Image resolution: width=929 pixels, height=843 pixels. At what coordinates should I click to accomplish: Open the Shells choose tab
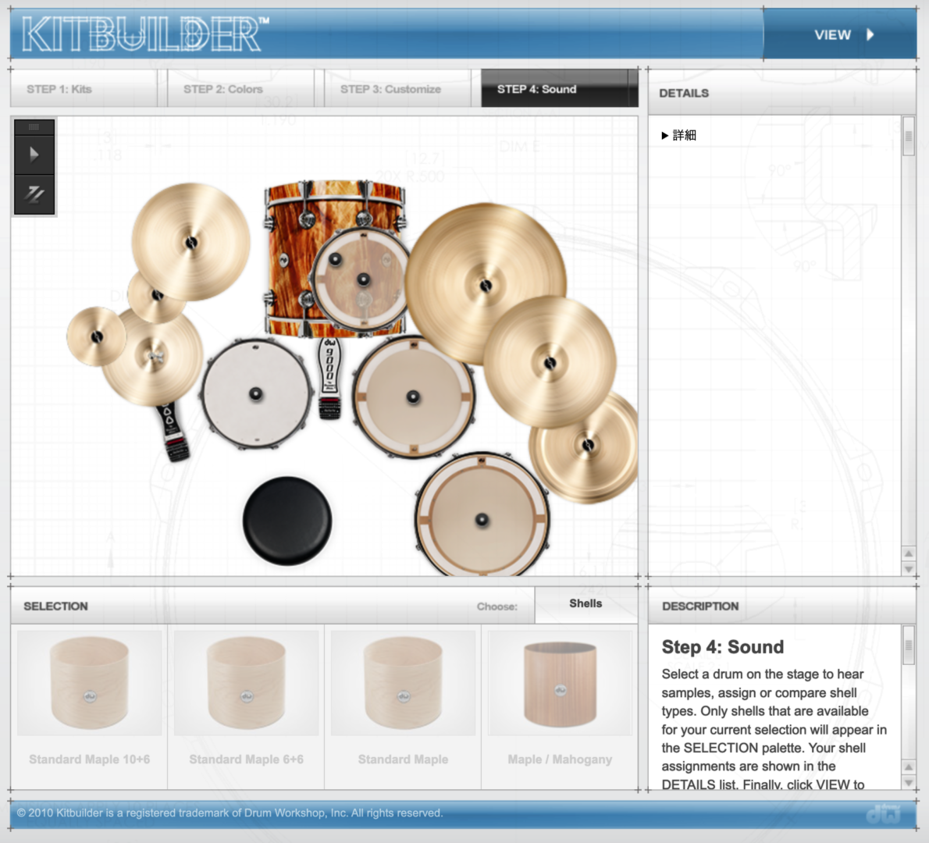tap(586, 603)
